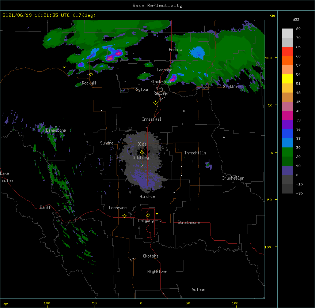The height and width of the screenshot is (308, 315).
Task: Click the Banff label
Action: click(45, 207)
